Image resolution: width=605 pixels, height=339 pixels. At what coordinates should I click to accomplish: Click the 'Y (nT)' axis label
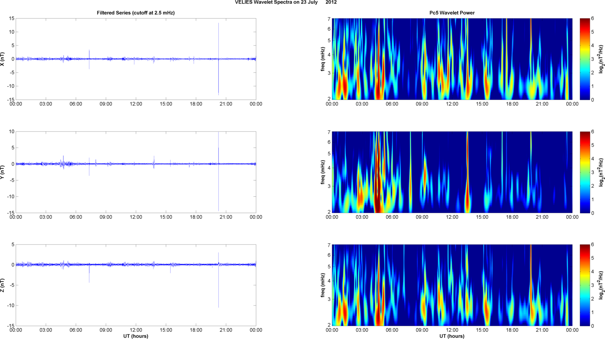(2, 172)
